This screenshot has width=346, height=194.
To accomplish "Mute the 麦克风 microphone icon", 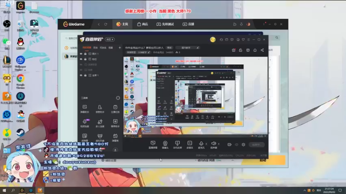I will tap(201, 144).
